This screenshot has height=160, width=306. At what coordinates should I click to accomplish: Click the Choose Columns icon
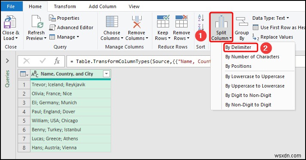point(112,21)
